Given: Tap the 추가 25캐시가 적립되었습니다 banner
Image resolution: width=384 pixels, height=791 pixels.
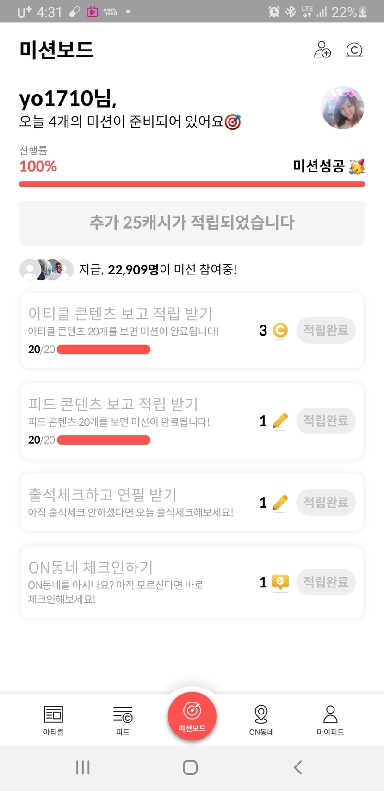Looking at the screenshot, I should [192, 223].
